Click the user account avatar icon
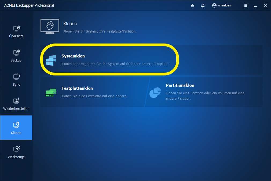 (214, 5)
